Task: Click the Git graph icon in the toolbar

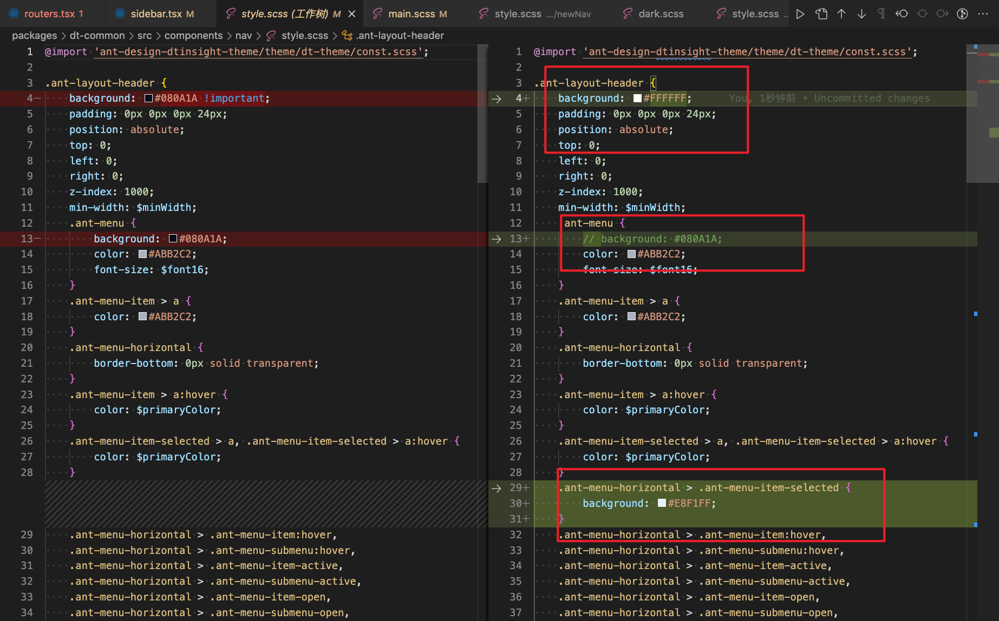Action: (963, 14)
